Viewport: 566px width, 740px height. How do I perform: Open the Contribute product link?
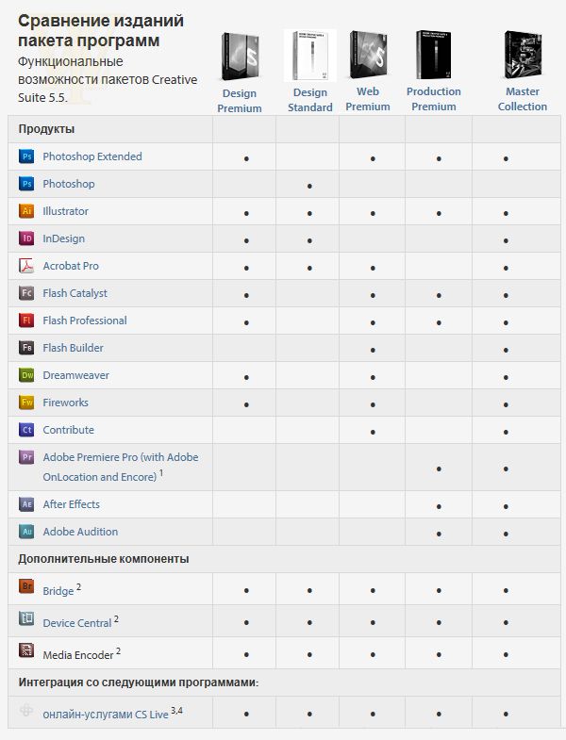(69, 430)
